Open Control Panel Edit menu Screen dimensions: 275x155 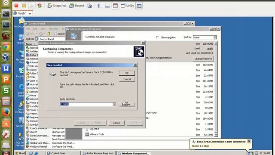(35, 29)
